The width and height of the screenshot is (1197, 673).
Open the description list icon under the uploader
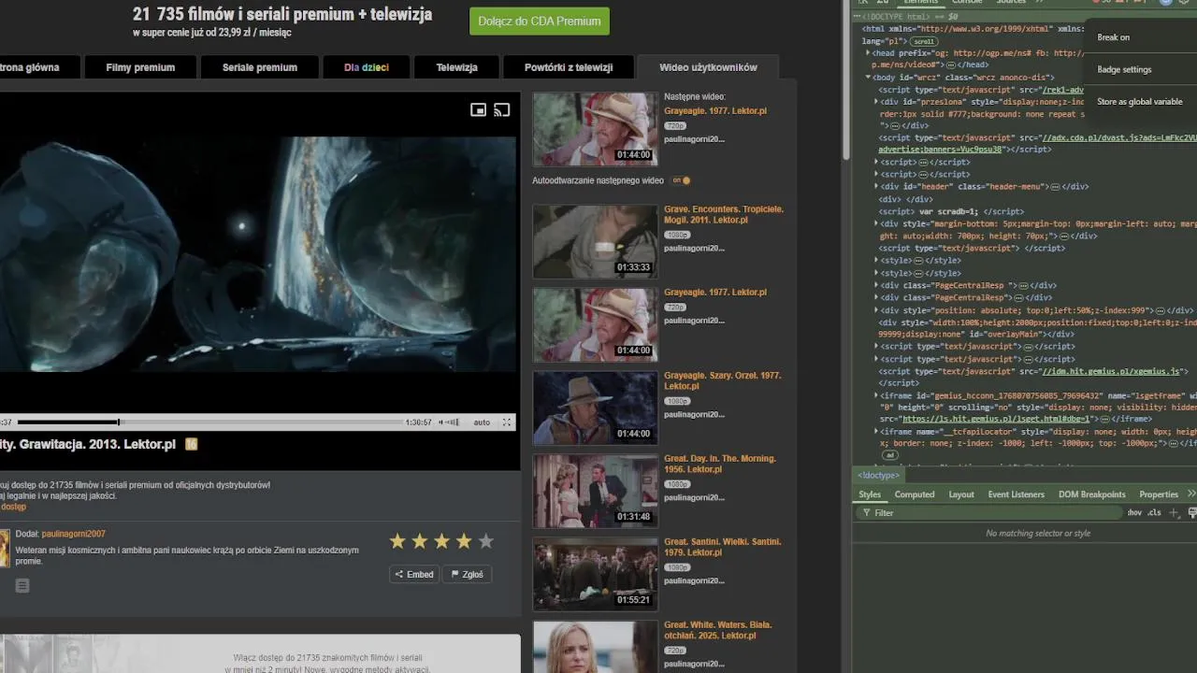(x=22, y=585)
